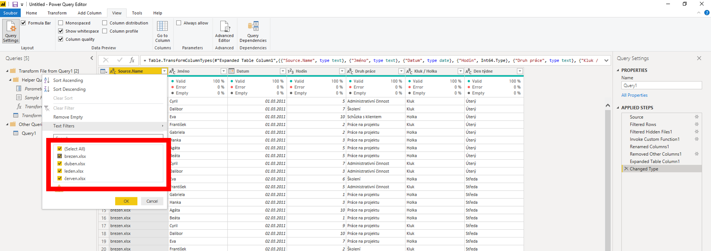Delete the Changed Type step

[626, 169]
